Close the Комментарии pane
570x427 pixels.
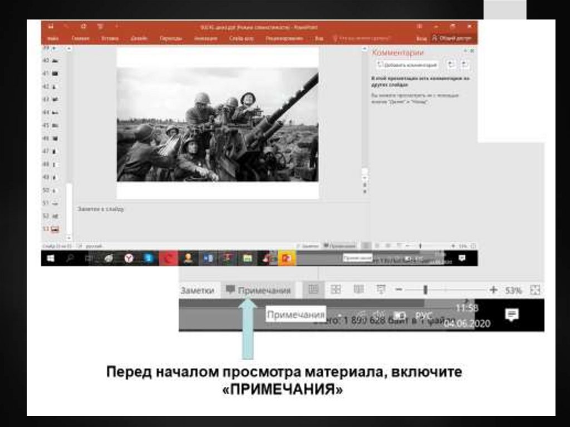[x=472, y=51]
